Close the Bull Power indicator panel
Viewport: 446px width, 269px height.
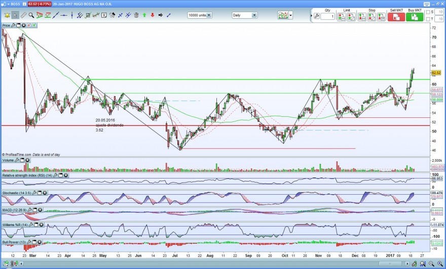click(x=40, y=242)
